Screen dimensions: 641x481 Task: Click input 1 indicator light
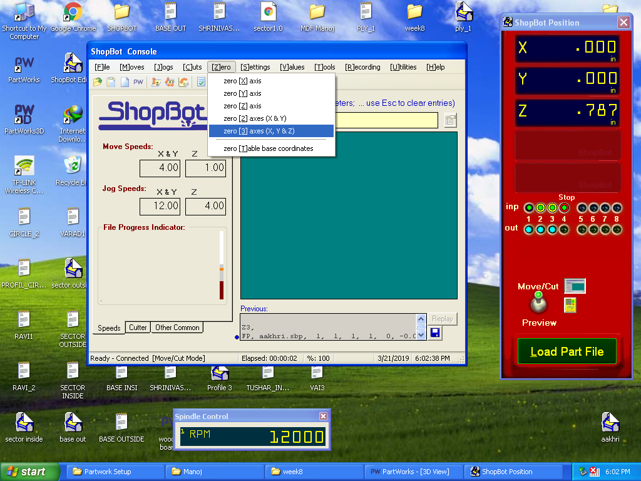[x=528, y=208]
